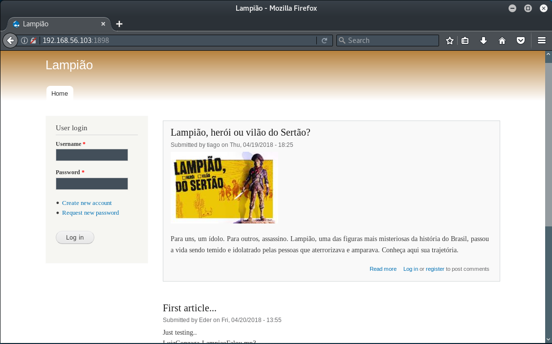
Task: Close the Firefox window
Action: click(x=544, y=8)
